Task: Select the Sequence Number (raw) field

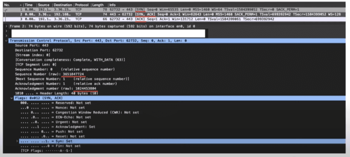Action: [x=50, y=74]
